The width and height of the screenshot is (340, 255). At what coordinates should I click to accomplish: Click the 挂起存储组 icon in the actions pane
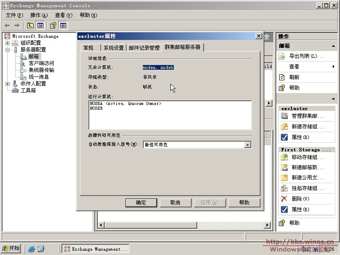coord(284,188)
